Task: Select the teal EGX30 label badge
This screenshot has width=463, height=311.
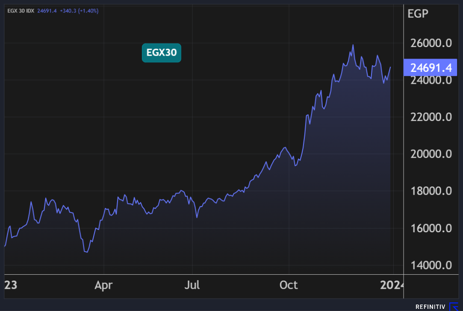Action: coord(162,53)
